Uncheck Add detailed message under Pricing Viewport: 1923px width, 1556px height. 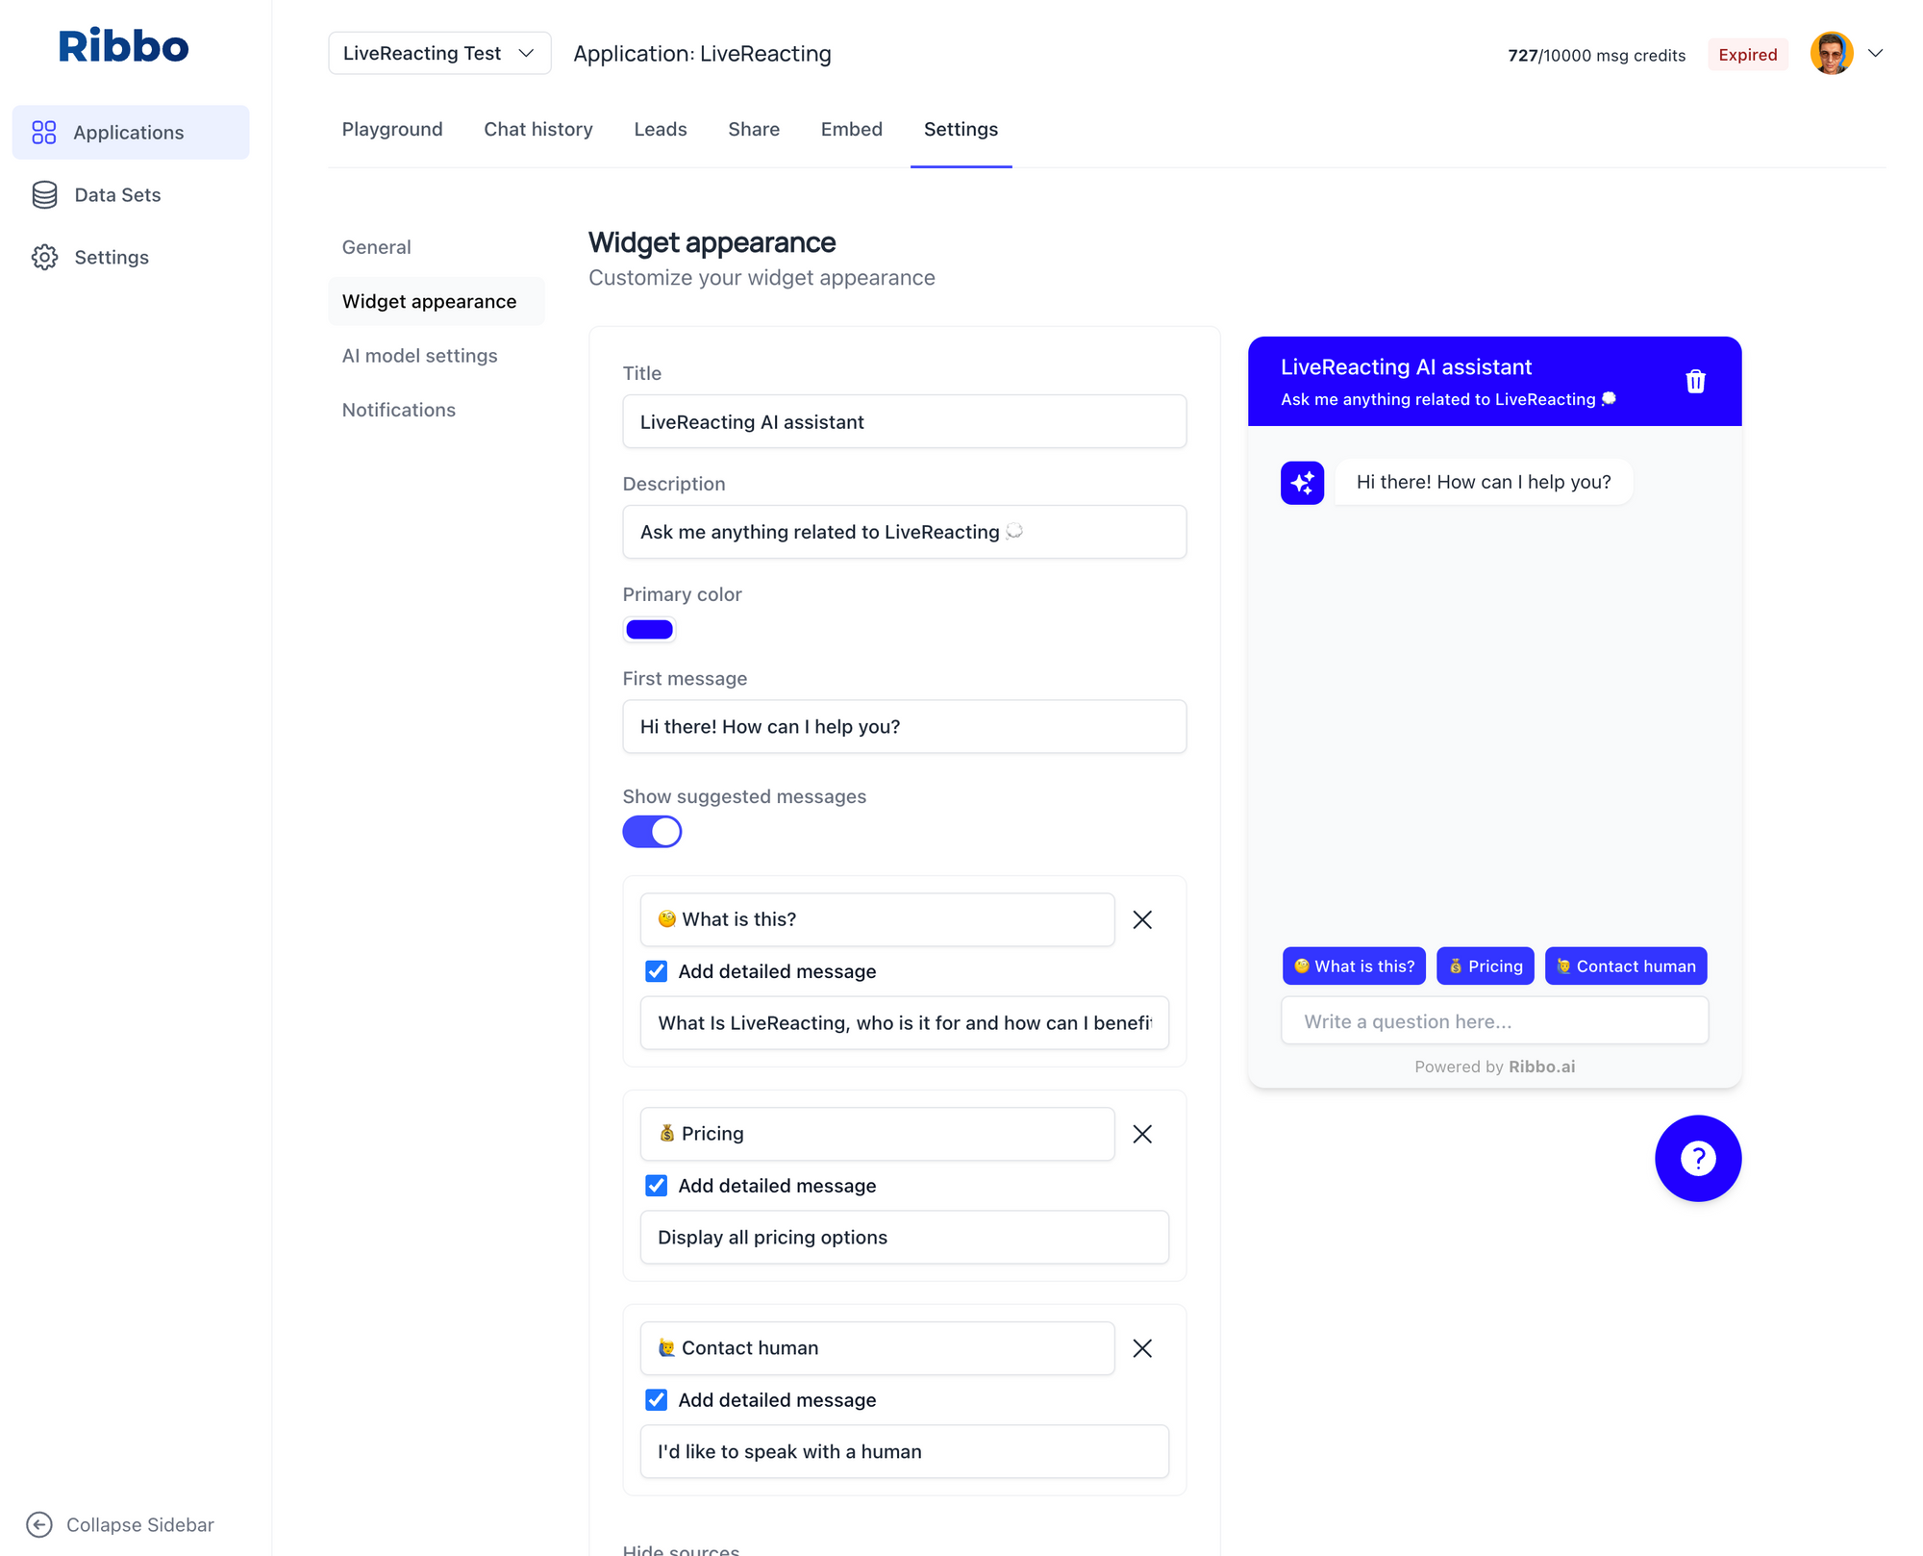click(656, 1186)
